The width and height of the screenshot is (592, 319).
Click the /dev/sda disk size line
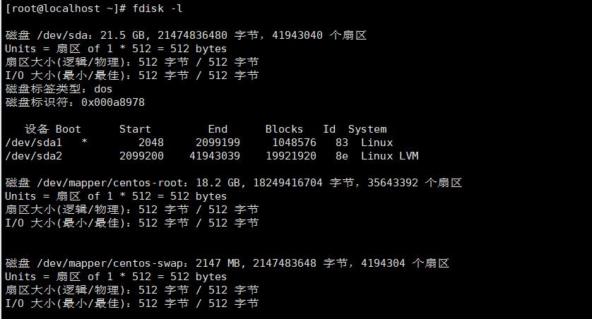pos(185,35)
